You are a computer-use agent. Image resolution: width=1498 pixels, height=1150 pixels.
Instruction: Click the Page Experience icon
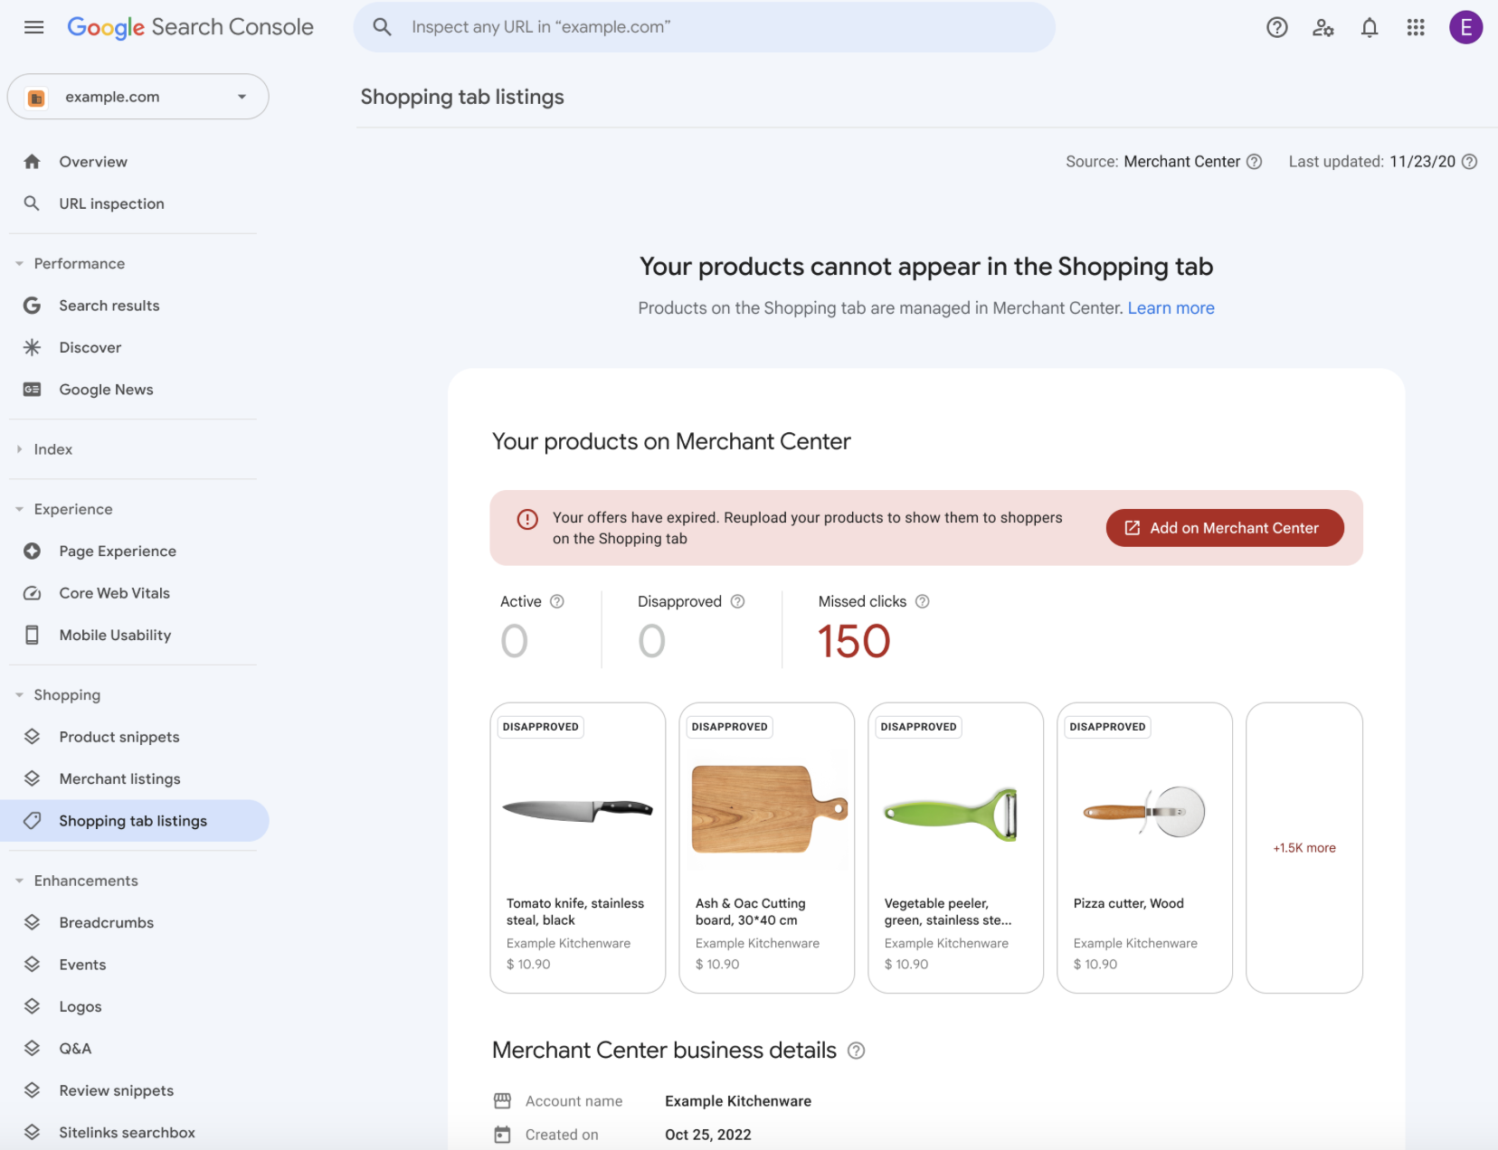pos(33,551)
